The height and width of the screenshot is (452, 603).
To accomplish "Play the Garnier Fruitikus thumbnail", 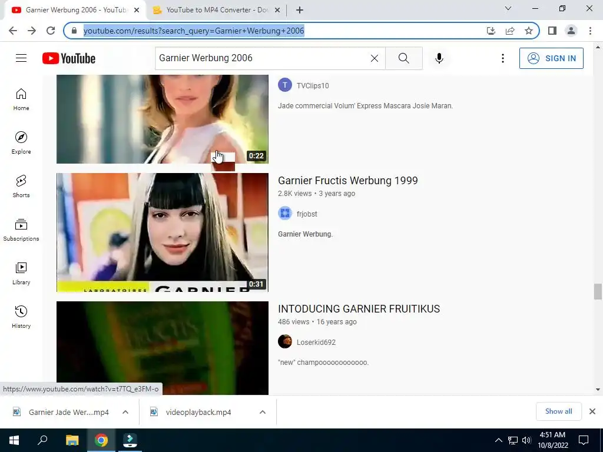I will pyautogui.click(x=163, y=348).
